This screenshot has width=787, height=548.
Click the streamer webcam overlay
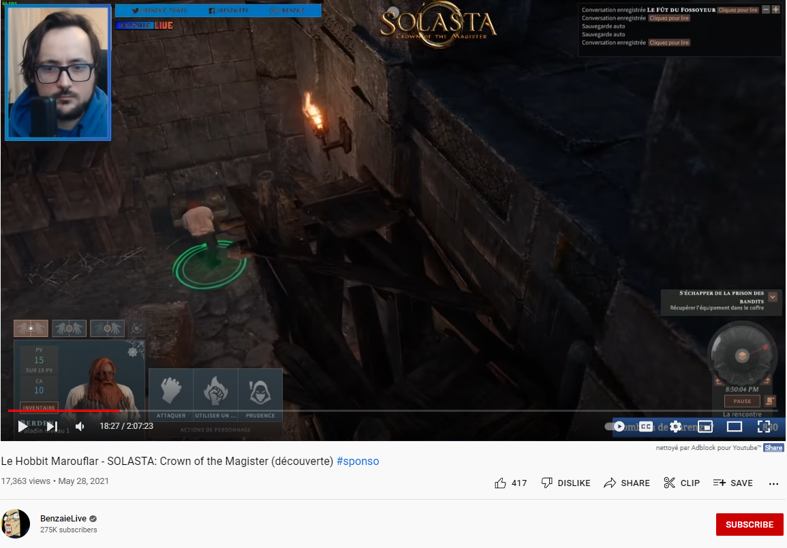click(58, 73)
